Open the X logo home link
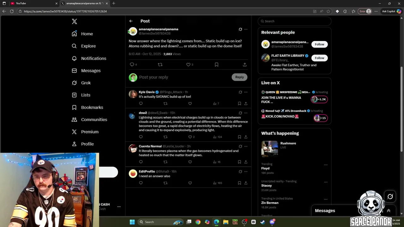 point(74,21)
